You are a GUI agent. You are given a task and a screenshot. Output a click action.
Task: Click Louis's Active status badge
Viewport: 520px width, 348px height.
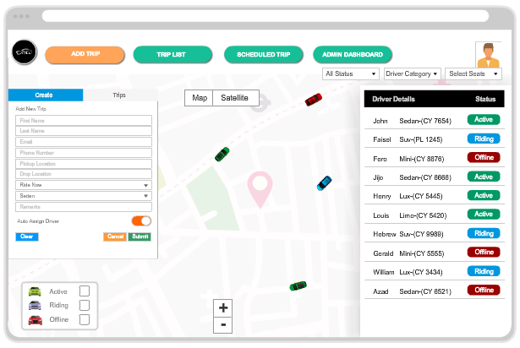tap(484, 214)
